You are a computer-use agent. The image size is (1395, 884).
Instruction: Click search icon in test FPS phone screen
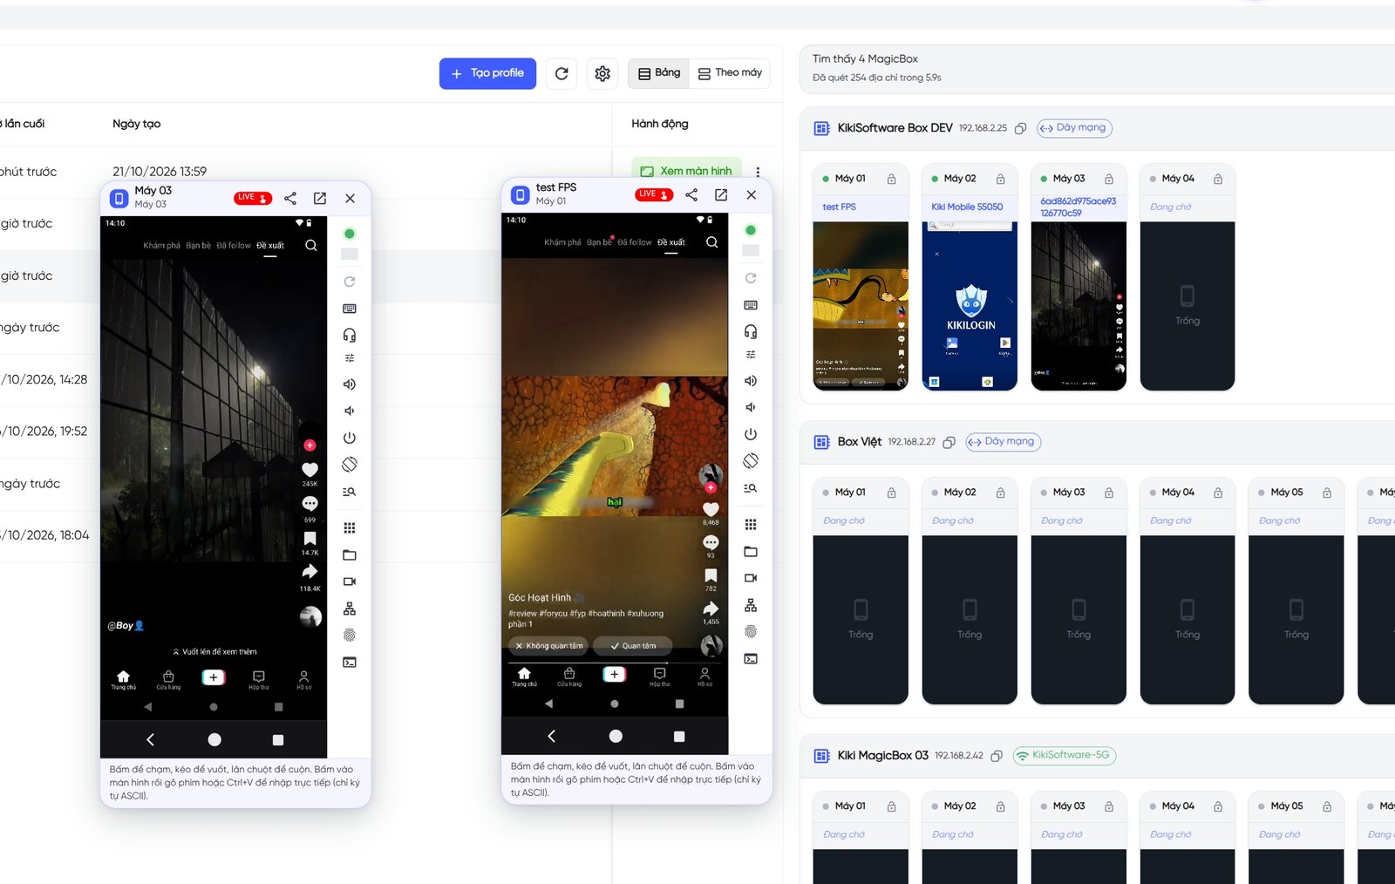point(712,242)
